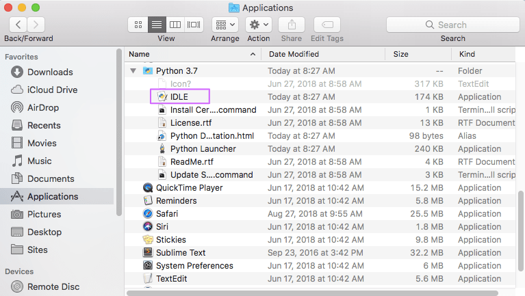Enable cover flow view mode
Screen dimensions: 525x296
(x=194, y=25)
